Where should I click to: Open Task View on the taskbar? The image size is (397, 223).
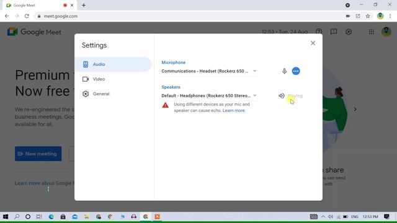coord(39,217)
